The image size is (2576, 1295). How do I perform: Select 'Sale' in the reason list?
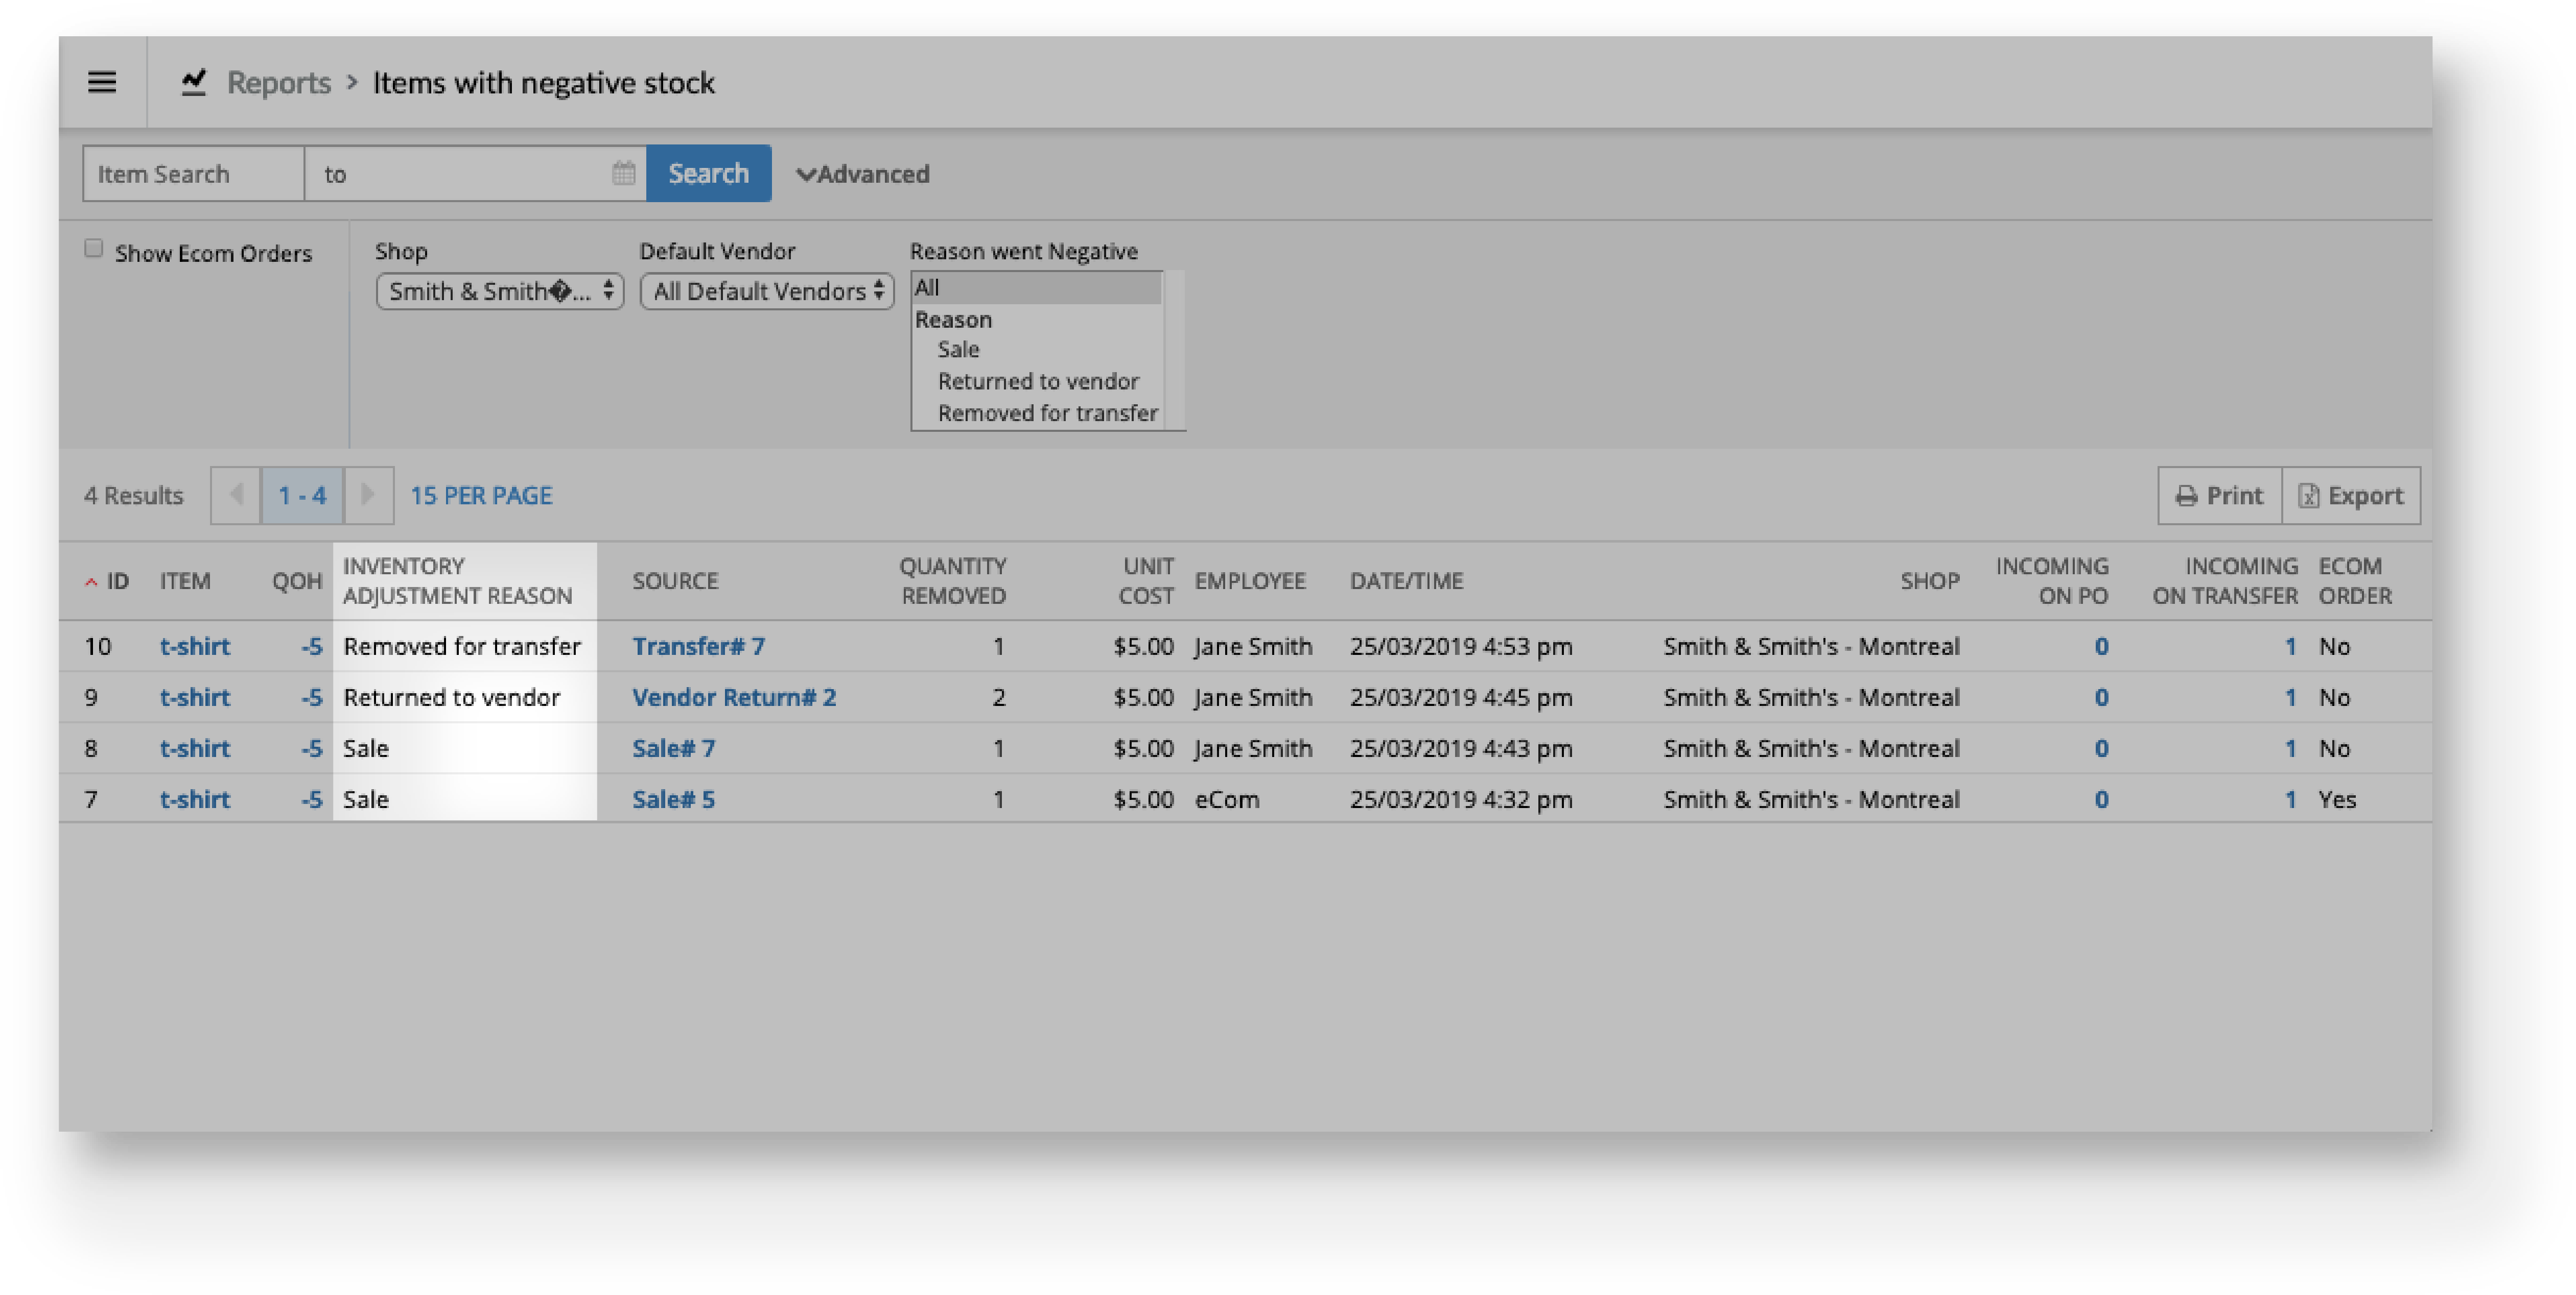958,350
